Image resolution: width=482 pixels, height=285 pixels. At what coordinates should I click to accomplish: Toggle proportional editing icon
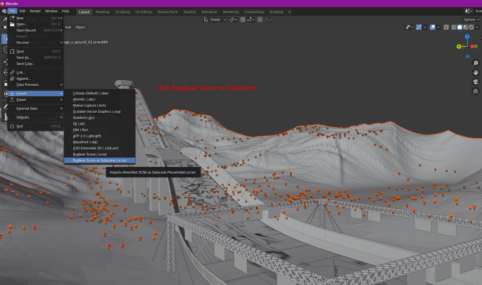point(260,20)
